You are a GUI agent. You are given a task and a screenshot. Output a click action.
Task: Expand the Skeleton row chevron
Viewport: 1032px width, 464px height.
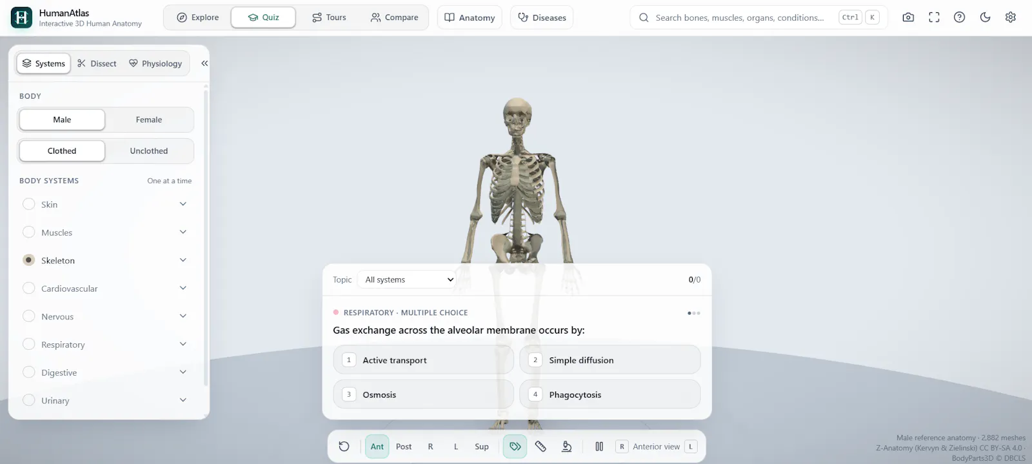click(x=183, y=260)
